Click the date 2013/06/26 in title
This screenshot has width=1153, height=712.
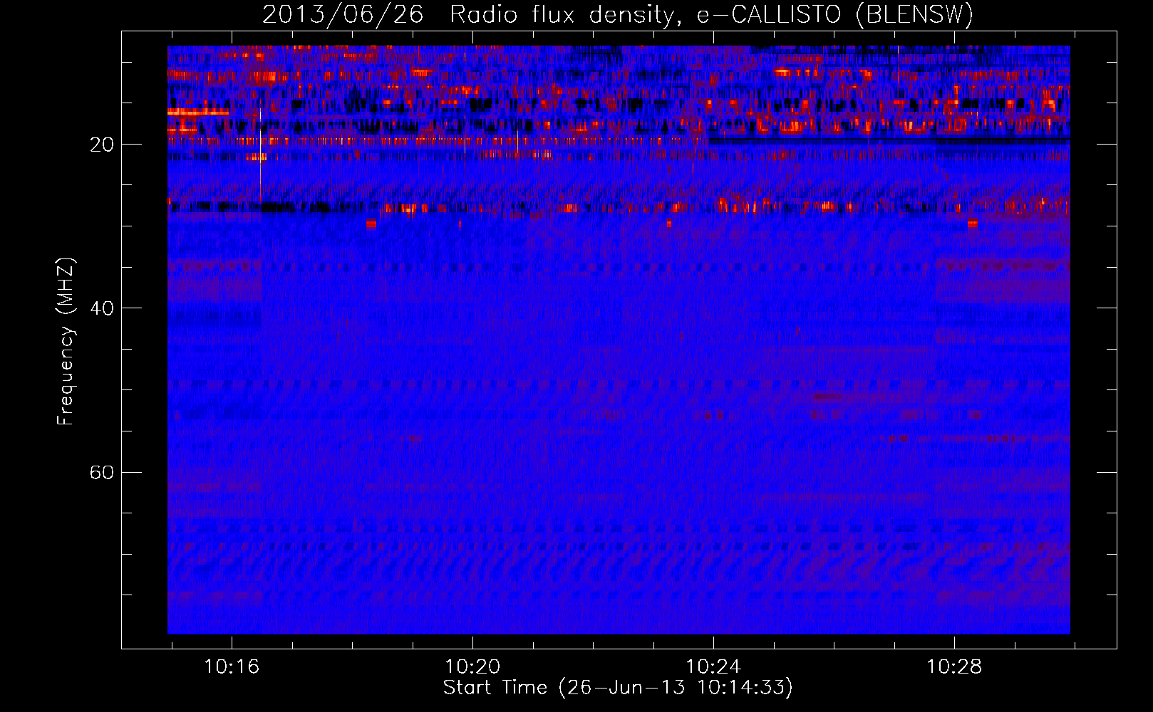(x=343, y=14)
